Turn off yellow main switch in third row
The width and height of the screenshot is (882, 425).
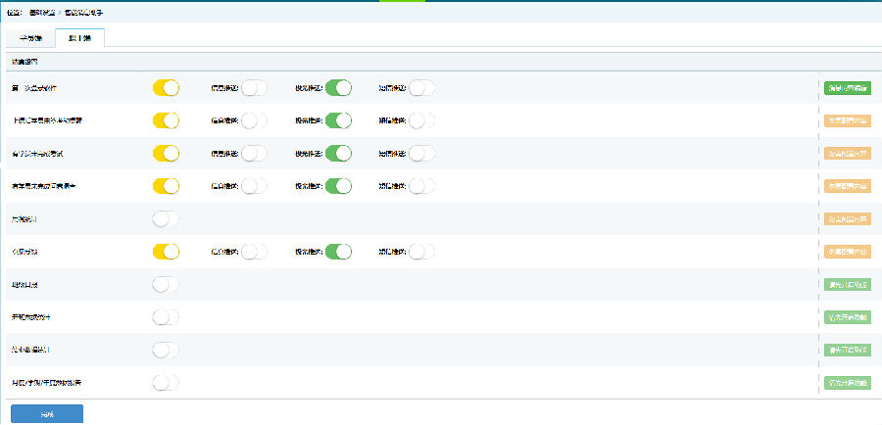click(x=166, y=153)
